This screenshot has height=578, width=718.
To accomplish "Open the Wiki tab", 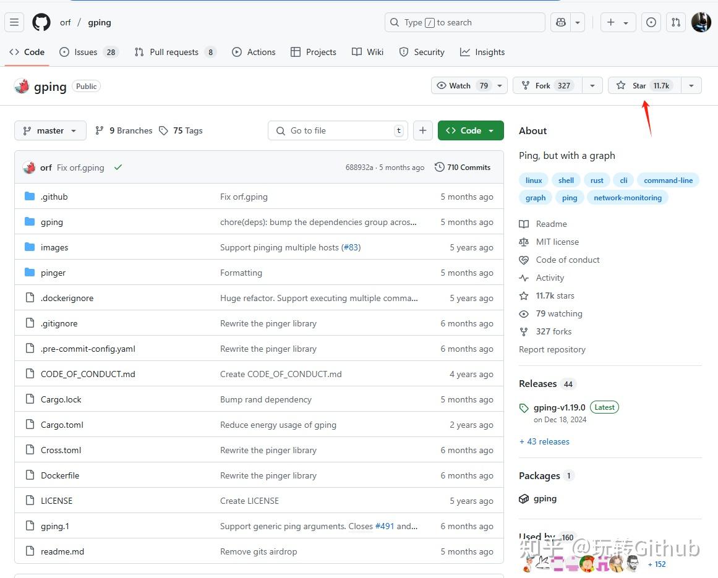I will pos(368,52).
